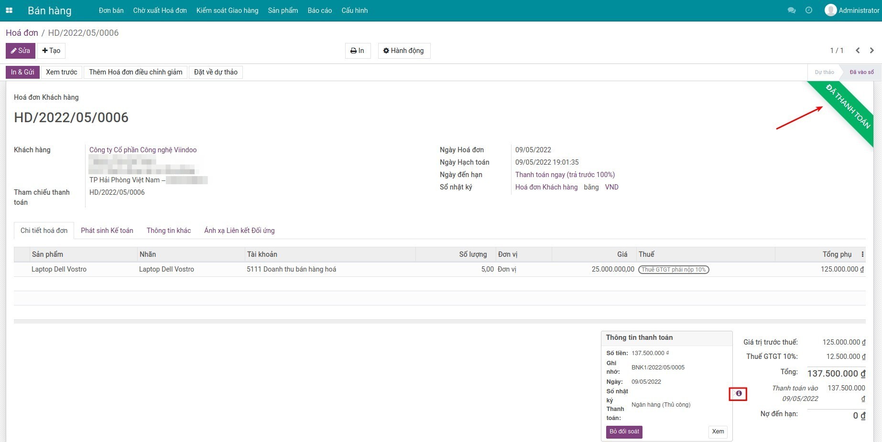Open the activities clock icon
This screenshot has width=882, height=442.
click(x=809, y=11)
